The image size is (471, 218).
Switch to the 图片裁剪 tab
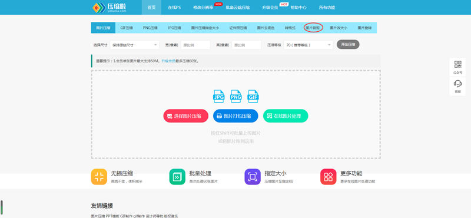click(x=313, y=28)
